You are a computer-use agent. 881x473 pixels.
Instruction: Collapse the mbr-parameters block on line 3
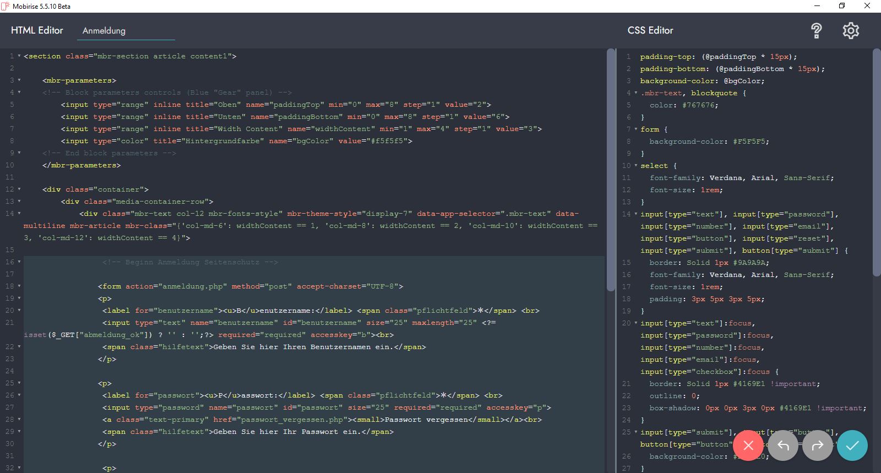[19, 80]
